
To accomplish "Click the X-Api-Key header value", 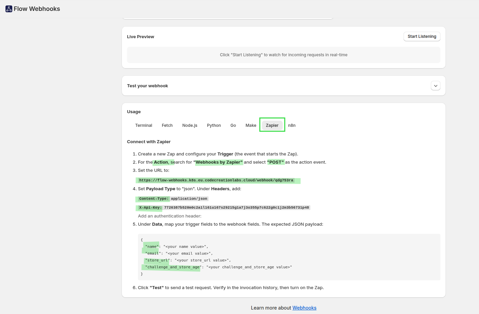I will [x=236, y=208].
